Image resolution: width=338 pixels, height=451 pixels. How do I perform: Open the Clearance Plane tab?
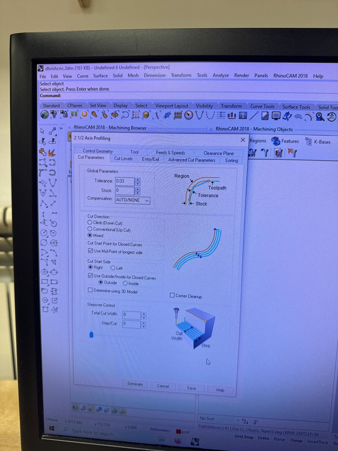pos(219,153)
